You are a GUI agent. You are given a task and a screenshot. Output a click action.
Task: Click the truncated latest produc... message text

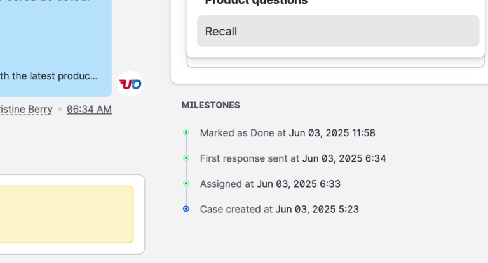point(49,76)
